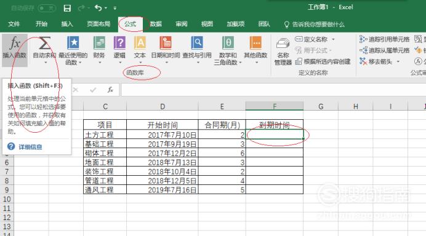Open Customize Quick Access Toolbar dropdown

115,8
